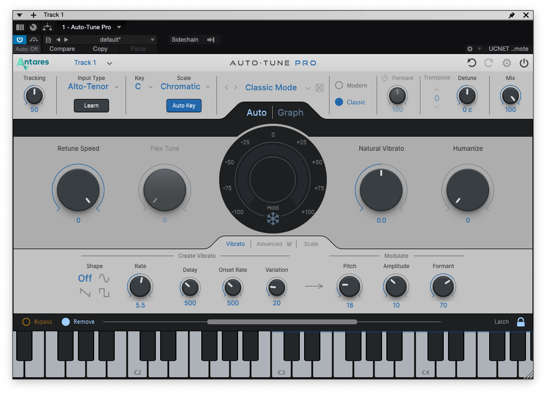
Task: Click the Natural Vibrato knob
Action: (x=381, y=190)
